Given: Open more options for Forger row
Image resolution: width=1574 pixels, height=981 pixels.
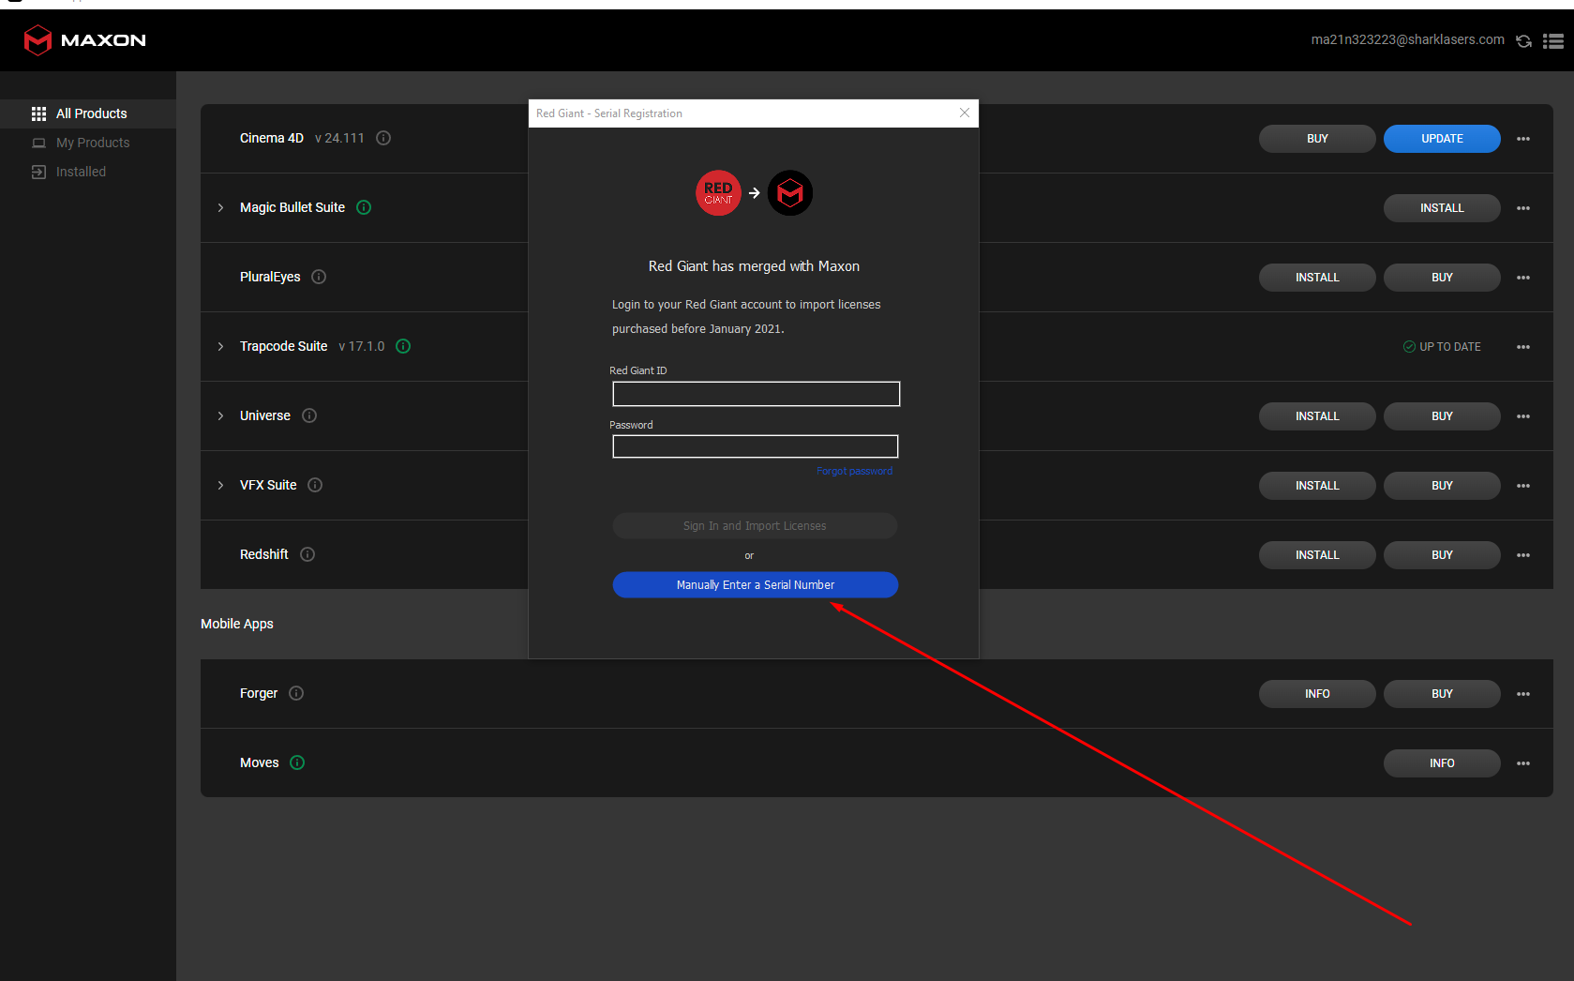Looking at the screenshot, I should [1523, 694].
